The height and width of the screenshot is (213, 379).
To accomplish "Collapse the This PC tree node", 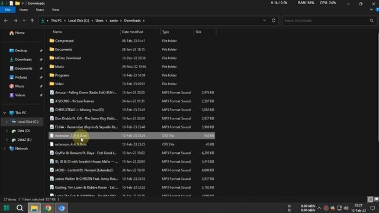I will (5, 113).
